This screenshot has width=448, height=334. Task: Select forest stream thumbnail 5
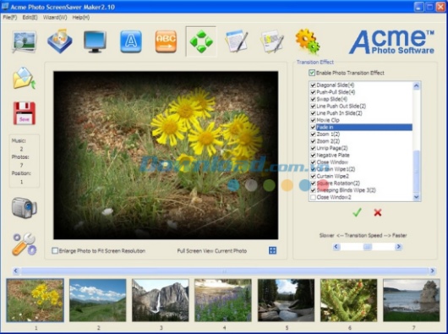(286, 300)
